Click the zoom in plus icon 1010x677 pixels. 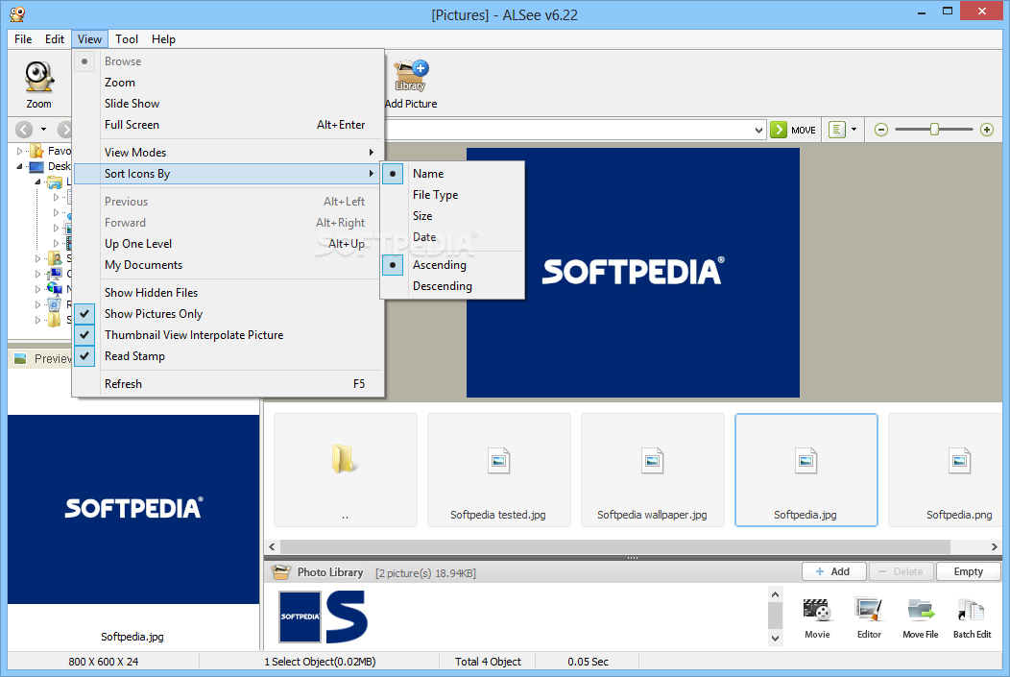(x=986, y=130)
